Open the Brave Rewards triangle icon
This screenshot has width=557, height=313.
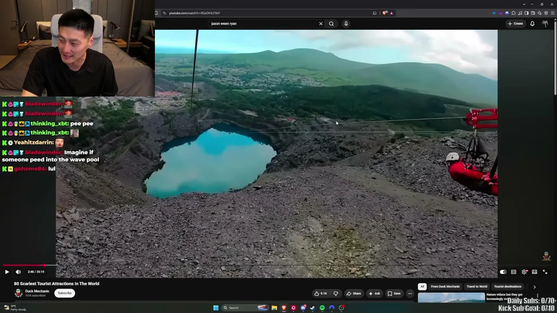click(x=391, y=13)
